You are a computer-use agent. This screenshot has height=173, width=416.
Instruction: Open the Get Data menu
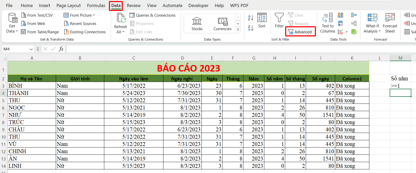coord(12,23)
